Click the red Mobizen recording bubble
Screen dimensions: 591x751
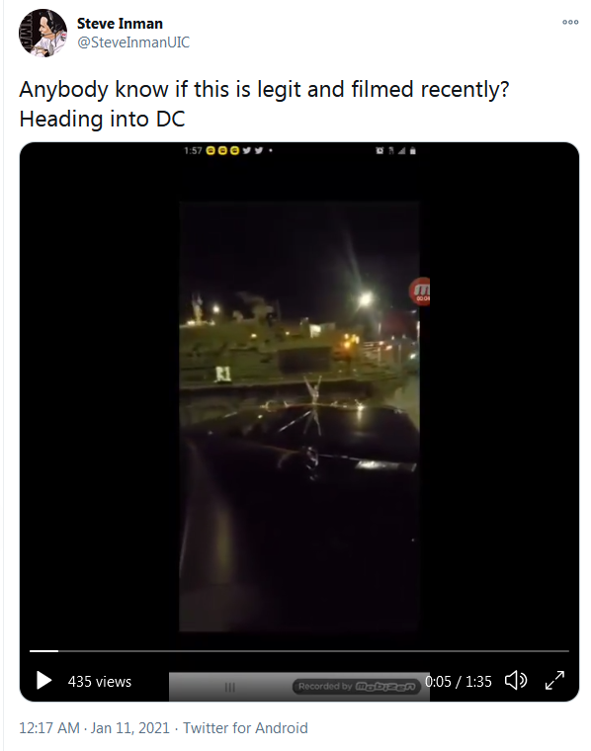click(x=420, y=292)
